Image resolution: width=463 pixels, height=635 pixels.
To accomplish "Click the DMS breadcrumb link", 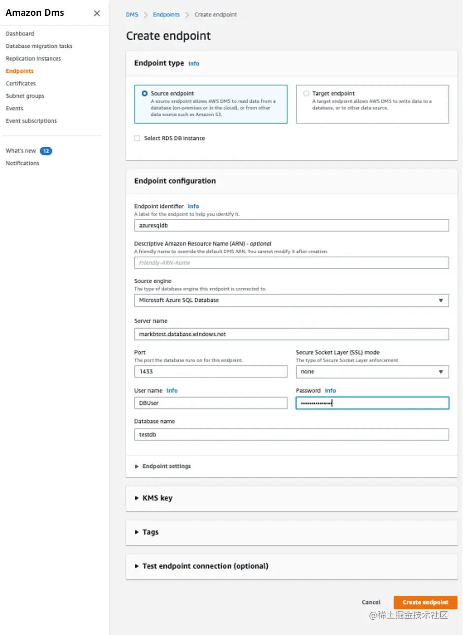I will 132,15.
